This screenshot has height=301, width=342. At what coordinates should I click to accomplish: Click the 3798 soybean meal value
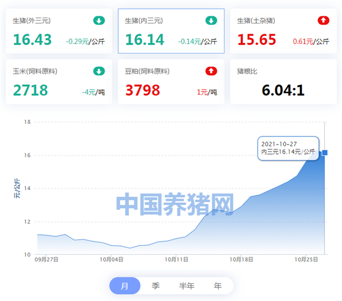coord(142,90)
